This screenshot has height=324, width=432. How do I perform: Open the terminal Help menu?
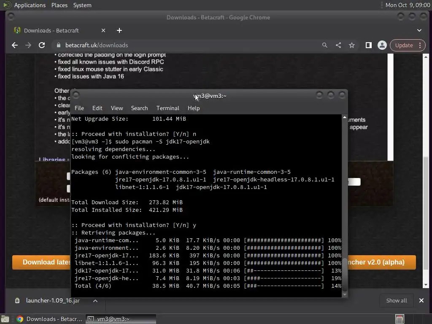click(193, 108)
